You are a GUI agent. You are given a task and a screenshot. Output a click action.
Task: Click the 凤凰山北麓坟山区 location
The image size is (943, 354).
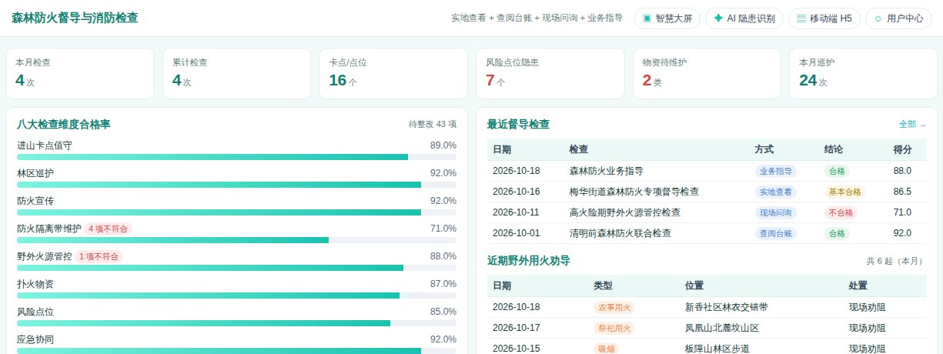(721, 328)
